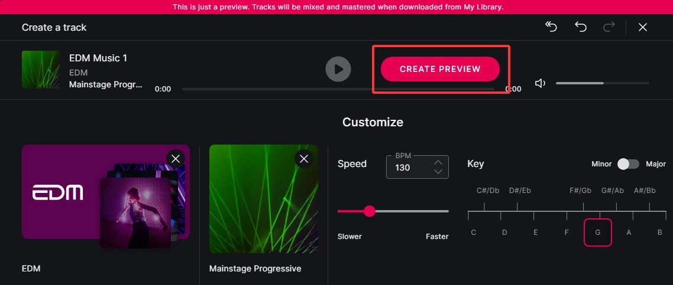Adjust the volume slider
673x285 pixels.
coord(602,83)
